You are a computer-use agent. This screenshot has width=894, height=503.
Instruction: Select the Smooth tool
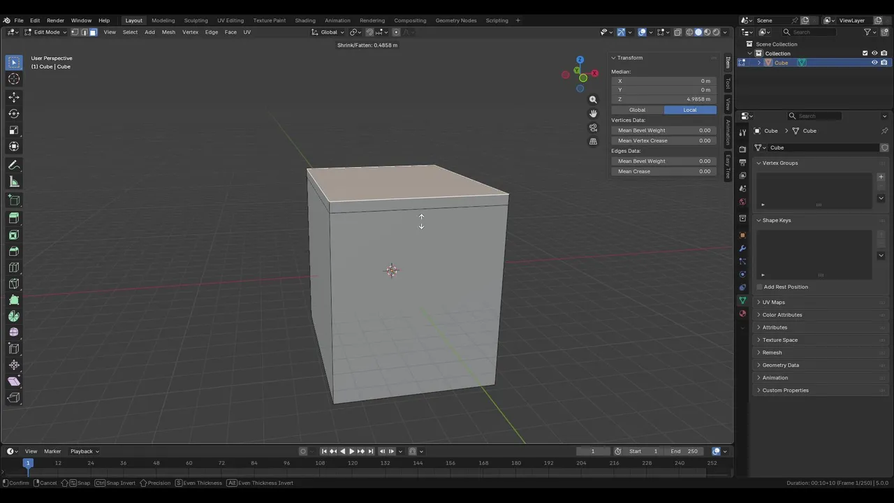(x=14, y=333)
